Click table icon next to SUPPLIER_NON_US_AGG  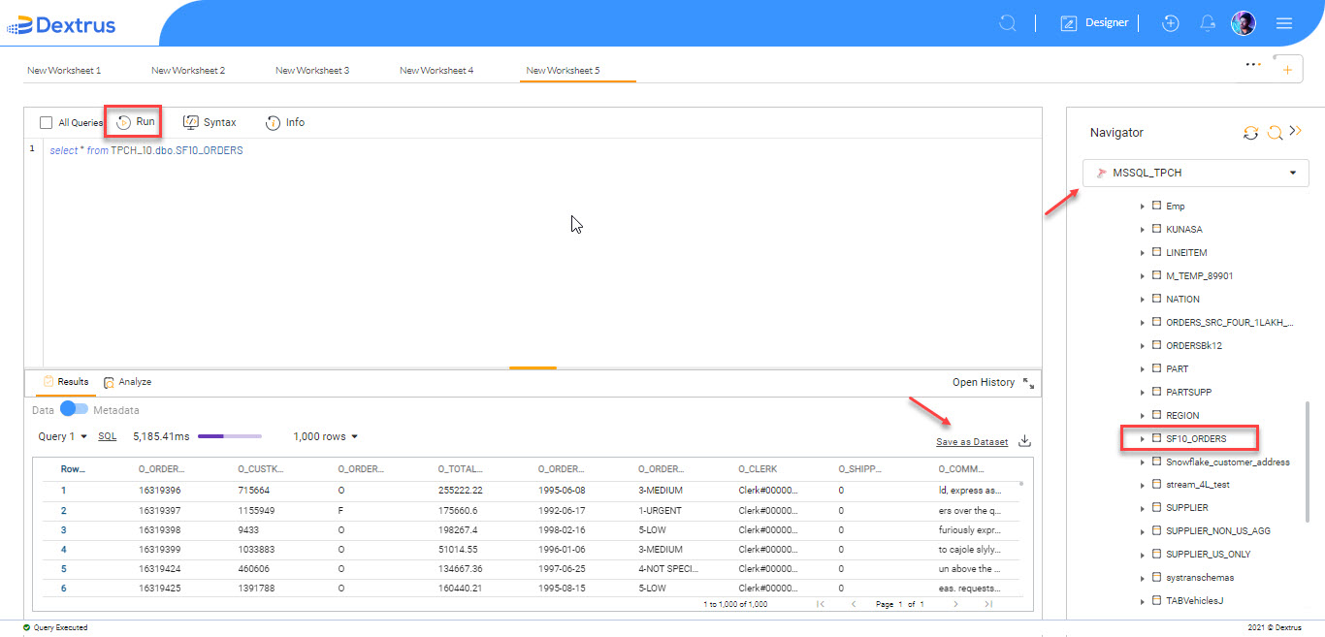click(1156, 531)
